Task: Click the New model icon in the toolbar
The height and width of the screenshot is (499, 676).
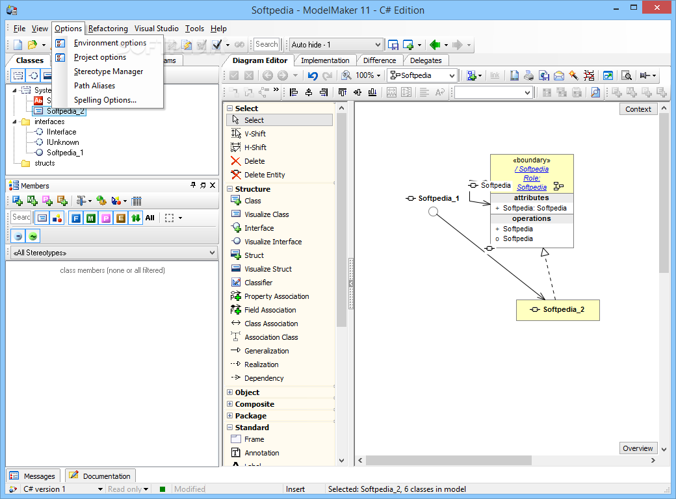Action: point(18,44)
